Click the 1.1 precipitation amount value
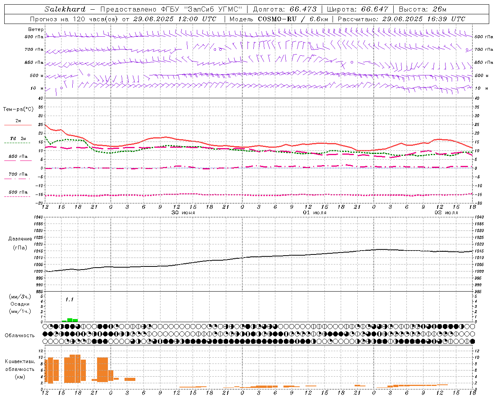495x396 pixels. pos(69,300)
